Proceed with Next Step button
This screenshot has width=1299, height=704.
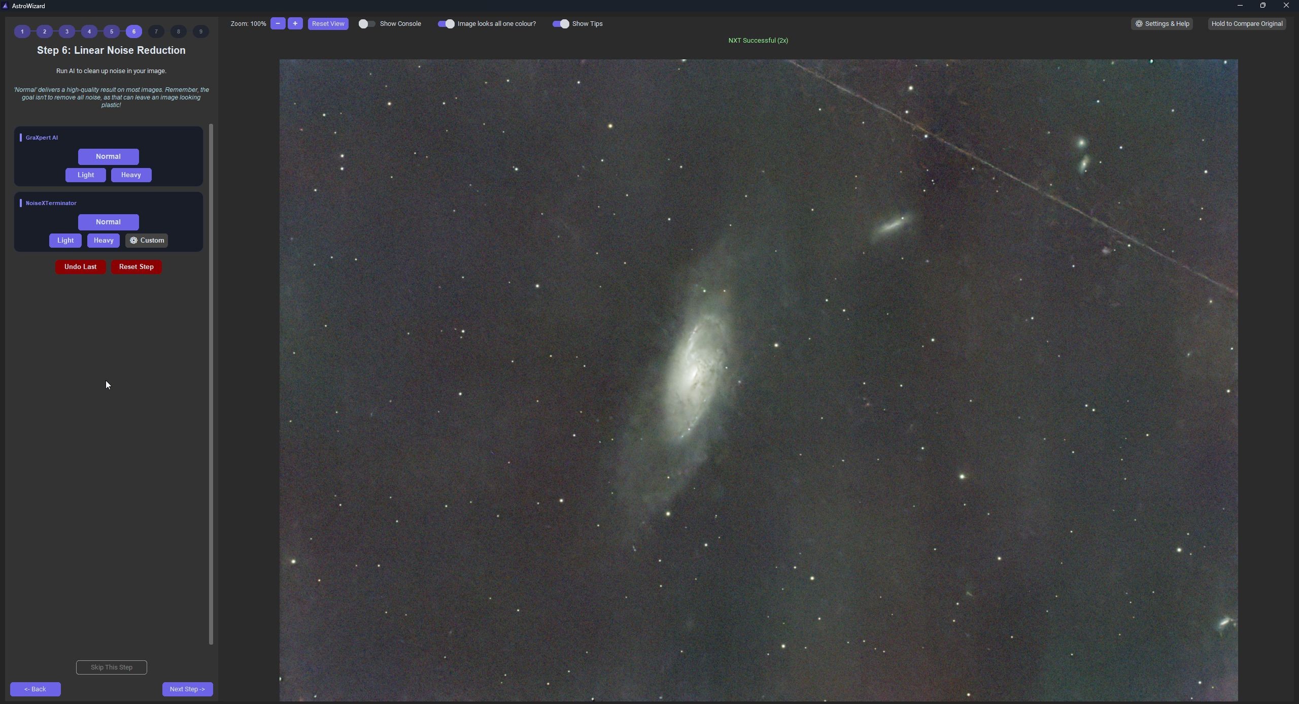(188, 689)
